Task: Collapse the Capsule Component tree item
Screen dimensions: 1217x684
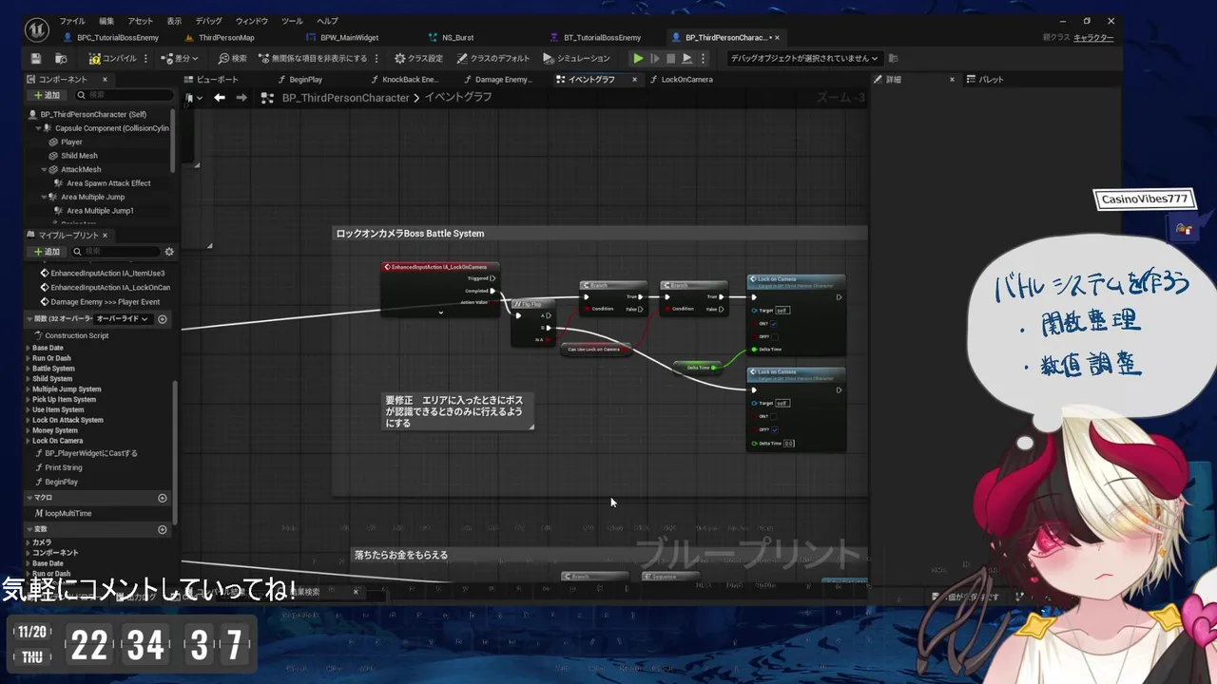Action: tap(39, 128)
